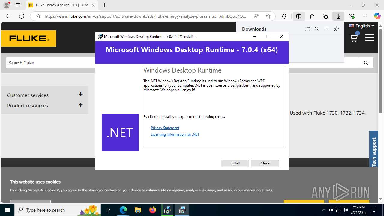Select the Fluke Energy Analyze Plus tab

tap(61, 5)
